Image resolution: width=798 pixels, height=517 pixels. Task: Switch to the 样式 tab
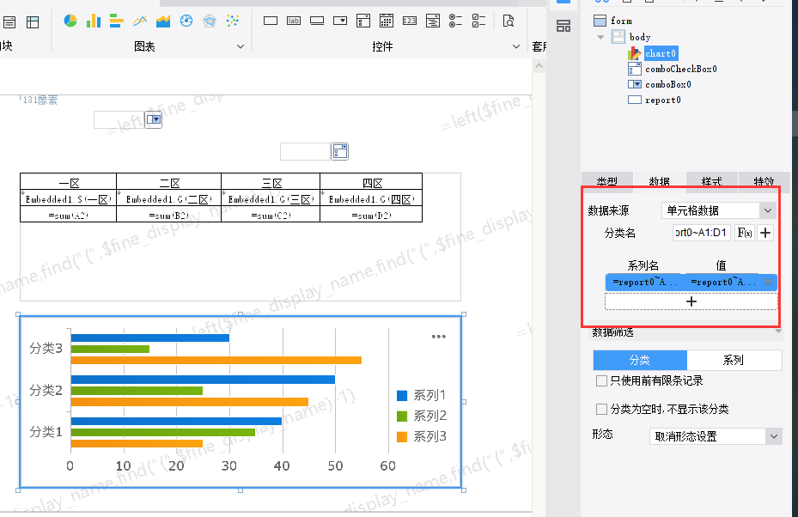click(x=712, y=180)
